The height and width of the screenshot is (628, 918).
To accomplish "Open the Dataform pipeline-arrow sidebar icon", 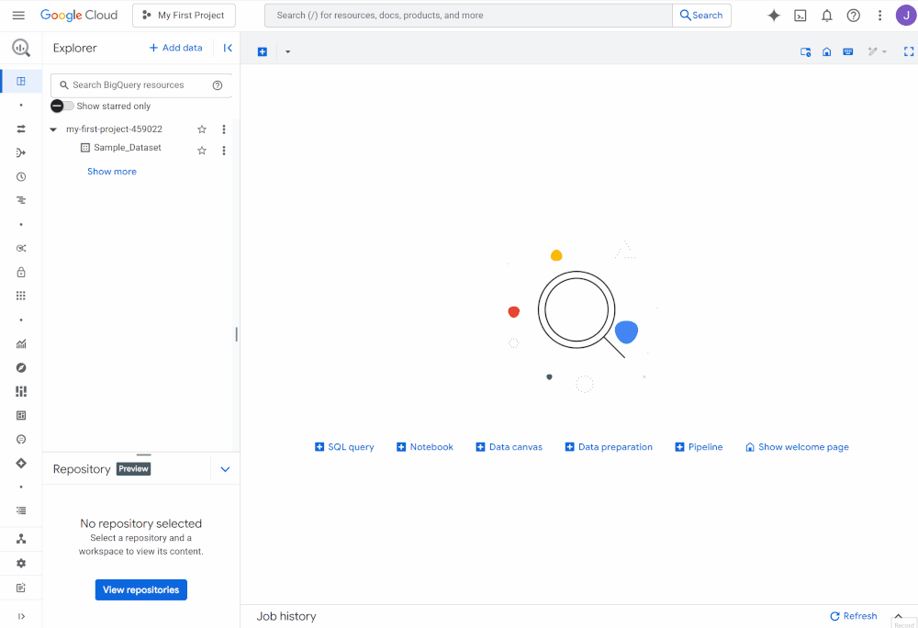I will (21, 152).
